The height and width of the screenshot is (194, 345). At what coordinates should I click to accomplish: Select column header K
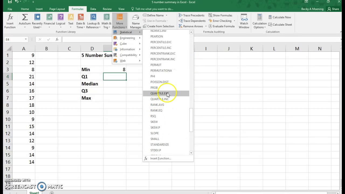251,48
